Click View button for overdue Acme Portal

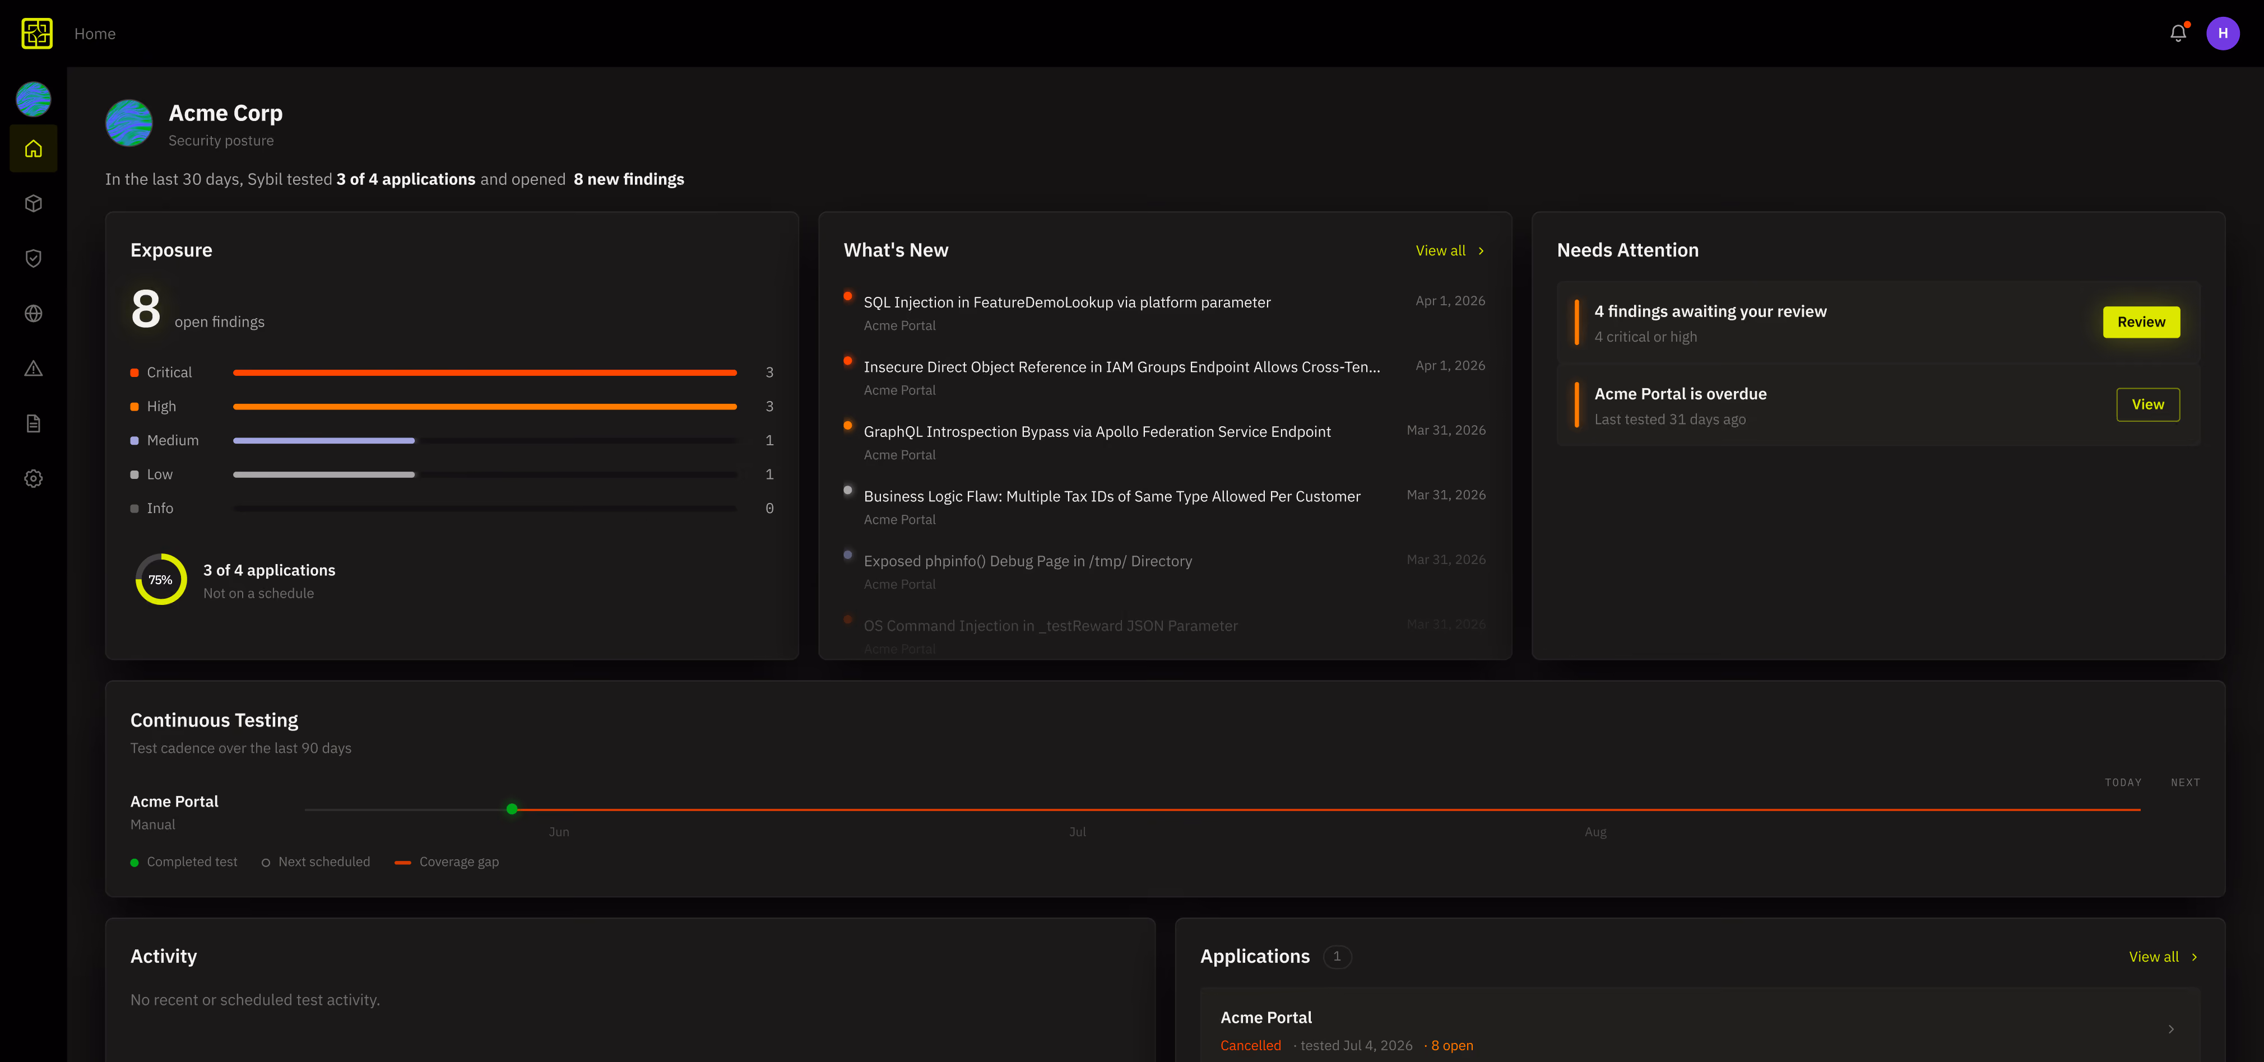click(x=2147, y=405)
